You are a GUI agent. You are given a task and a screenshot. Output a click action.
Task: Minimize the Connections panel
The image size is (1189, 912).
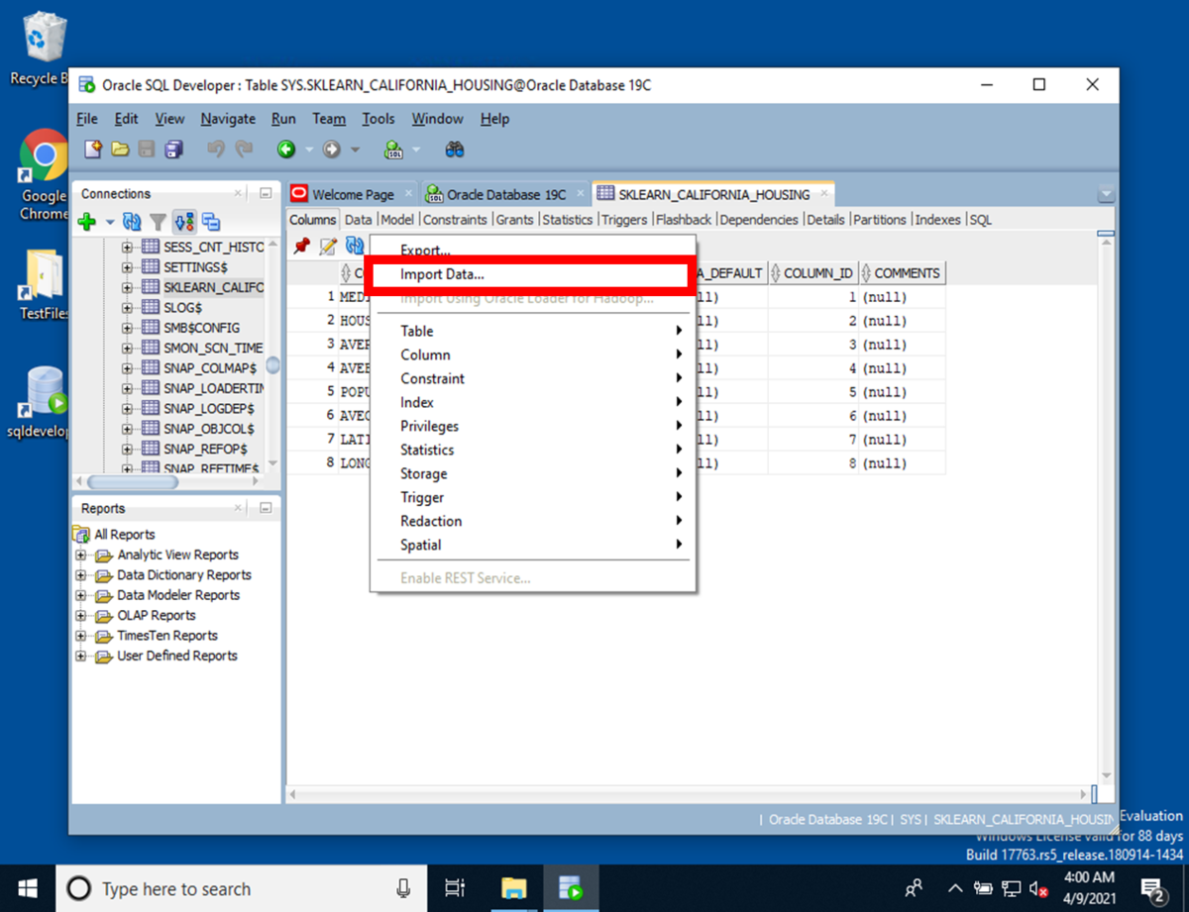(266, 194)
